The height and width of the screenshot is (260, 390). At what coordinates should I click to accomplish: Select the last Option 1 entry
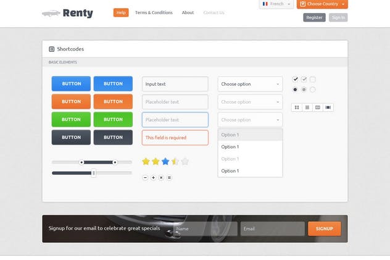click(x=250, y=171)
